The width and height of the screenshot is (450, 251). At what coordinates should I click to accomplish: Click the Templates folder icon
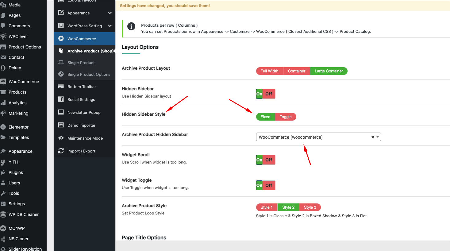[x=3, y=137]
